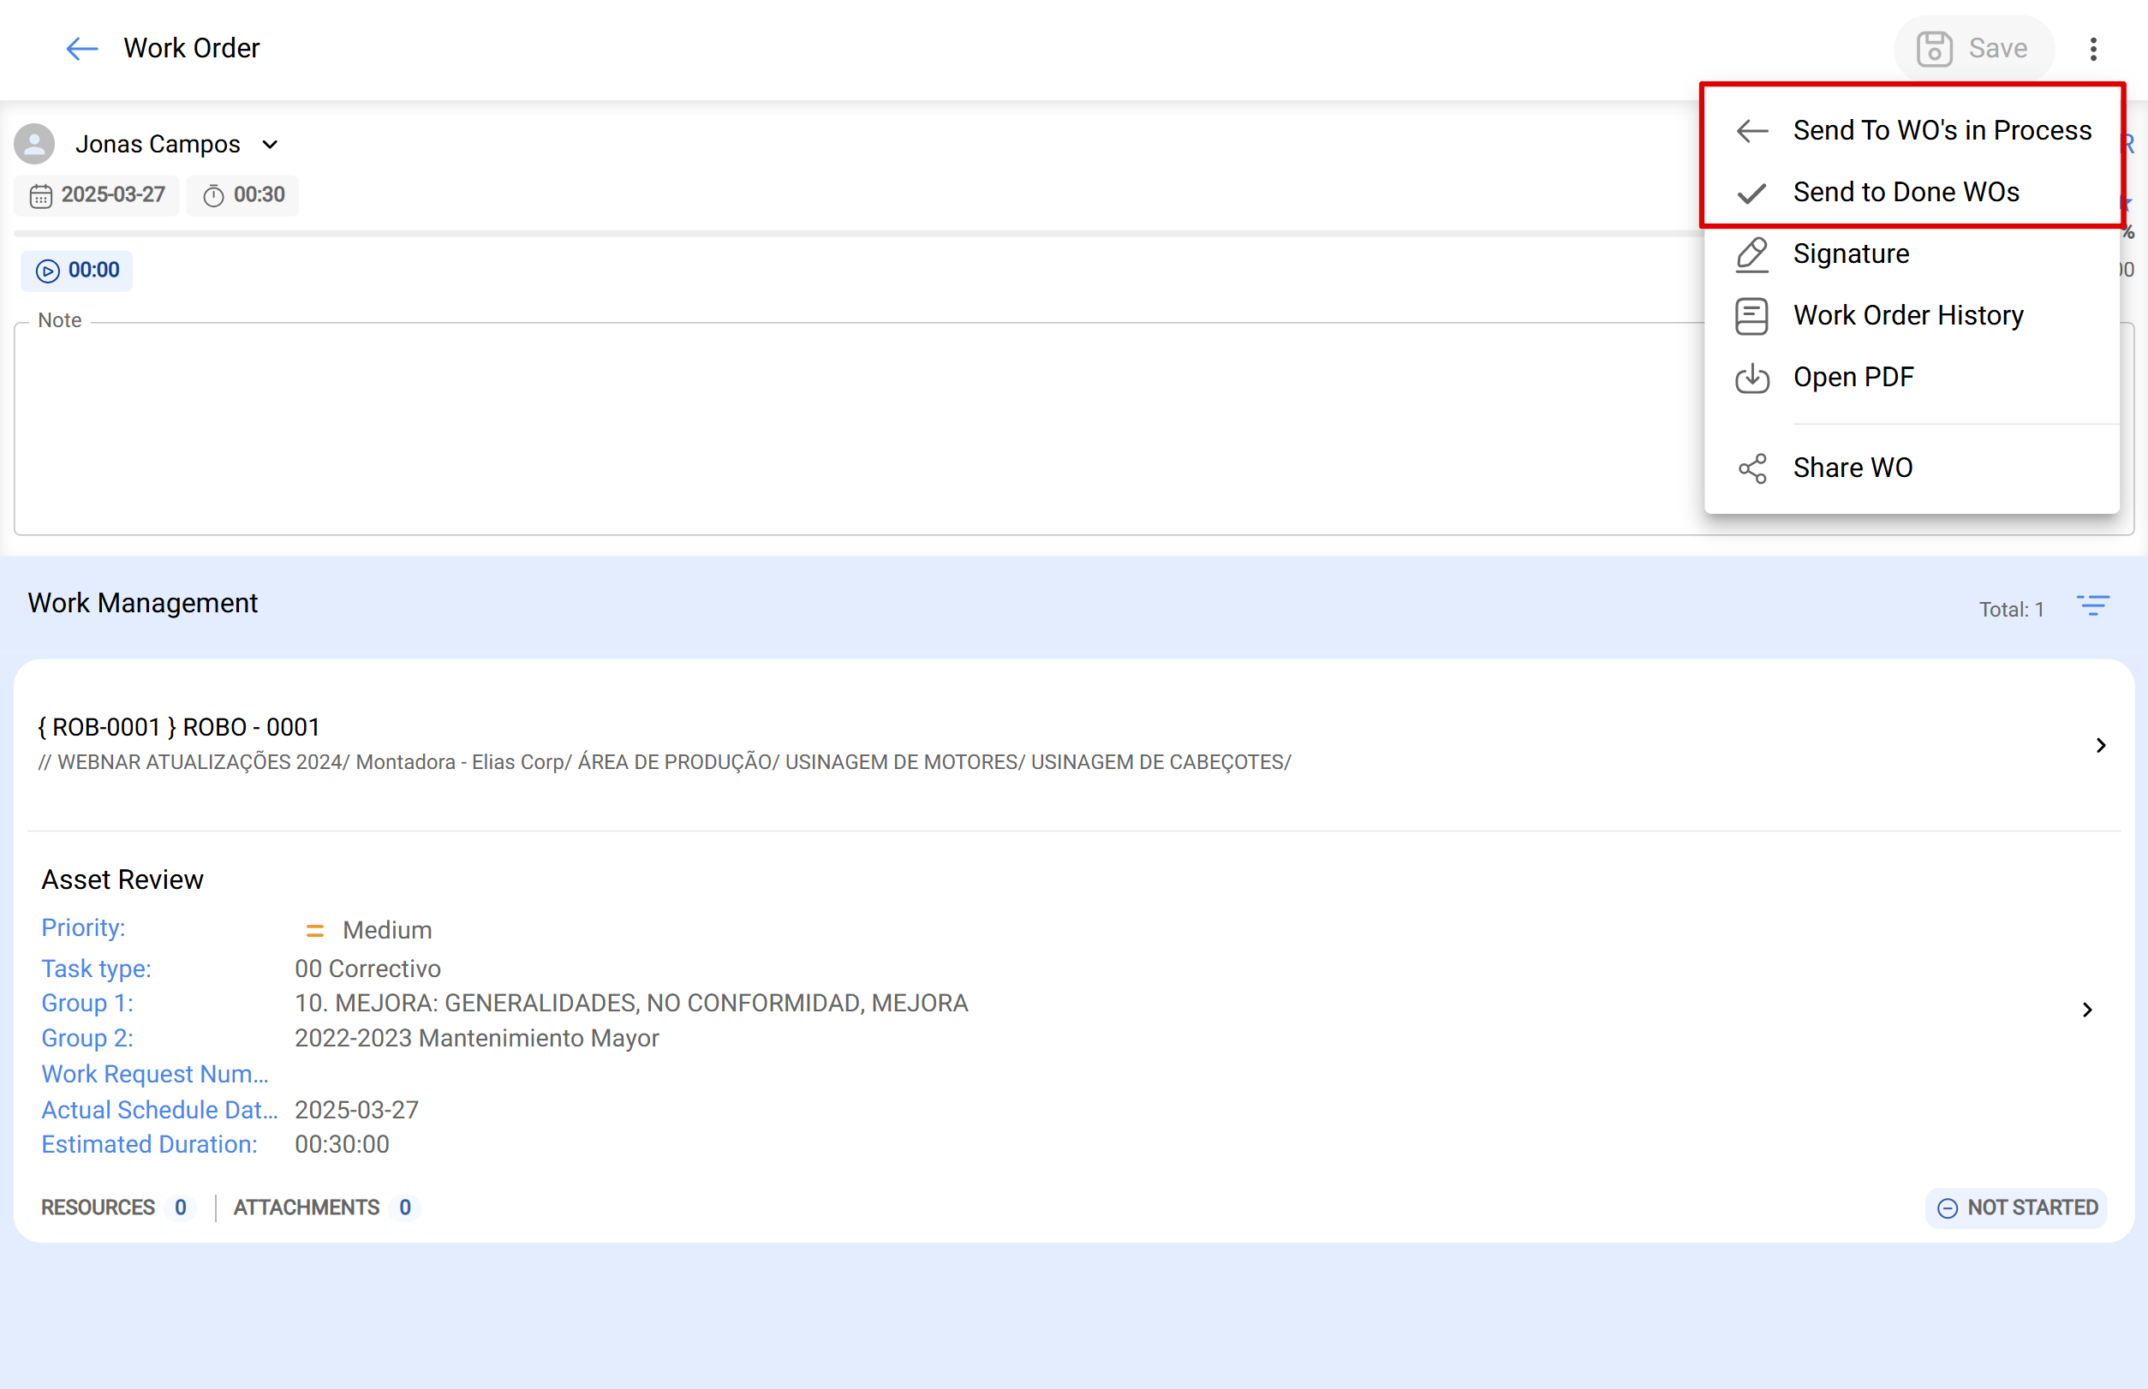Image resolution: width=2148 pixels, height=1389 pixels.
Task: Click the Share WO icon
Action: [1753, 468]
